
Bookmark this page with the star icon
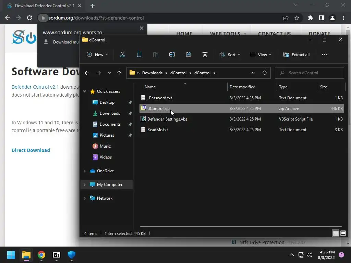(297, 18)
